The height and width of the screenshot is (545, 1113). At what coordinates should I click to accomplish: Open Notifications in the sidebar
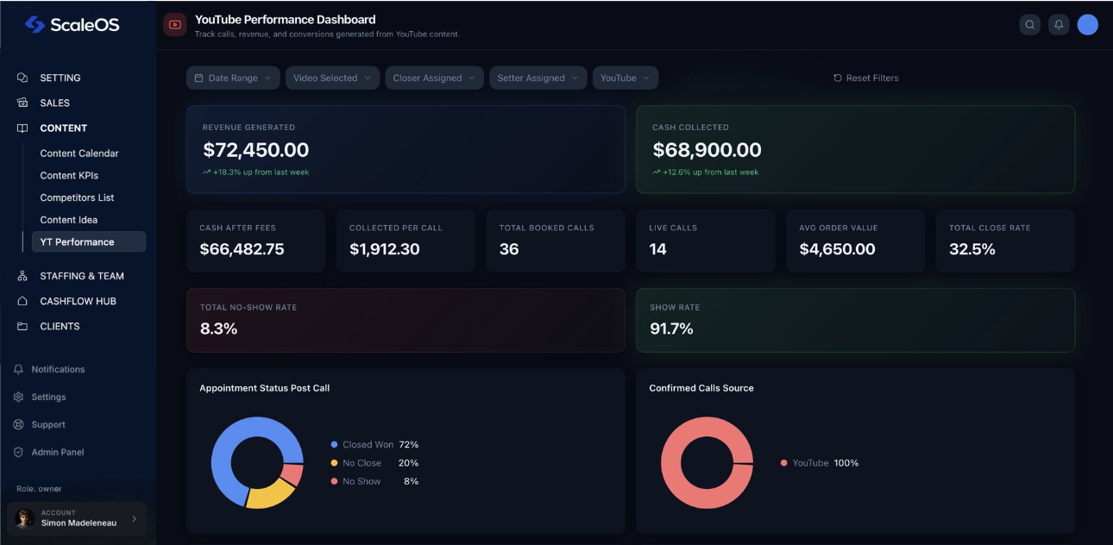pyautogui.click(x=58, y=369)
